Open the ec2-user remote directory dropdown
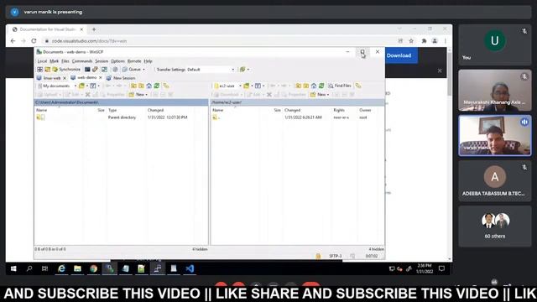 pos(227,86)
